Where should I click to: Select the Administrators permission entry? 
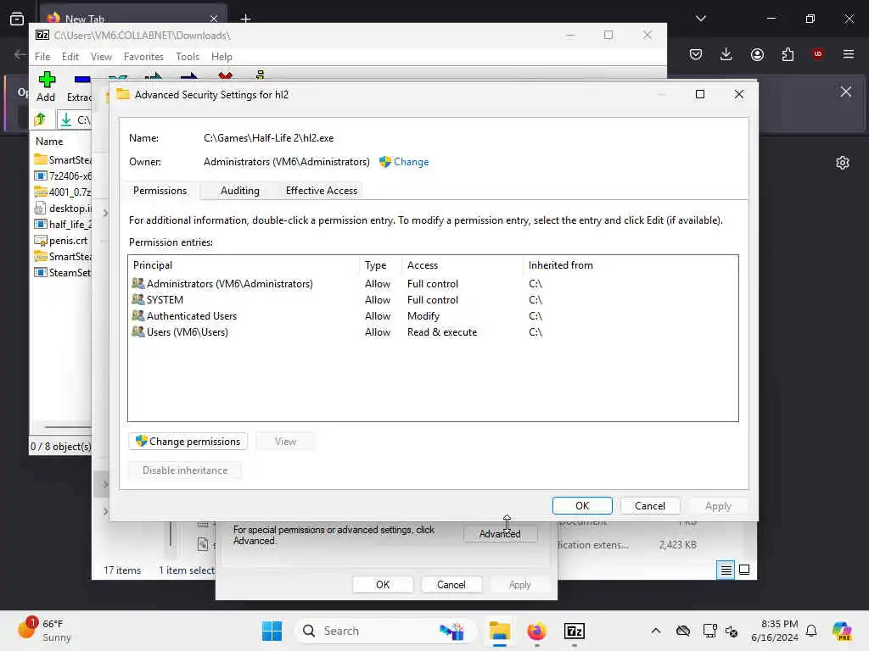coord(433,283)
